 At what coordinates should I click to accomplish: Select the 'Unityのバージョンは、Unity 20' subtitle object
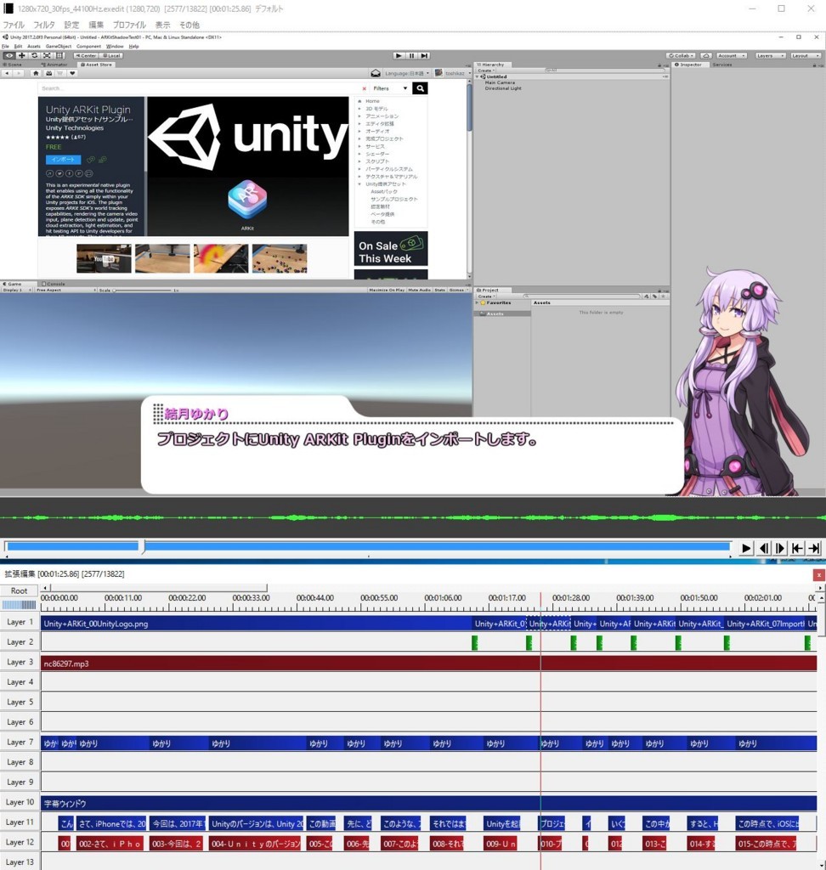tap(257, 823)
